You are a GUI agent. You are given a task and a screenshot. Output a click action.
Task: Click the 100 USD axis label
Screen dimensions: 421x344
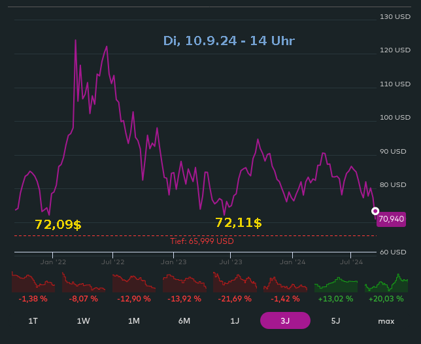[x=395, y=117]
